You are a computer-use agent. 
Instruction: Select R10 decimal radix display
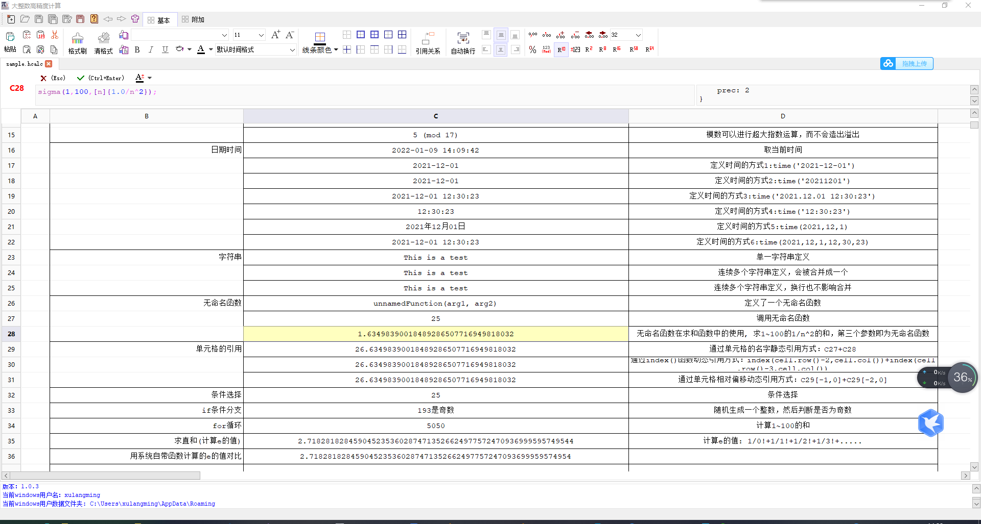coord(561,49)
